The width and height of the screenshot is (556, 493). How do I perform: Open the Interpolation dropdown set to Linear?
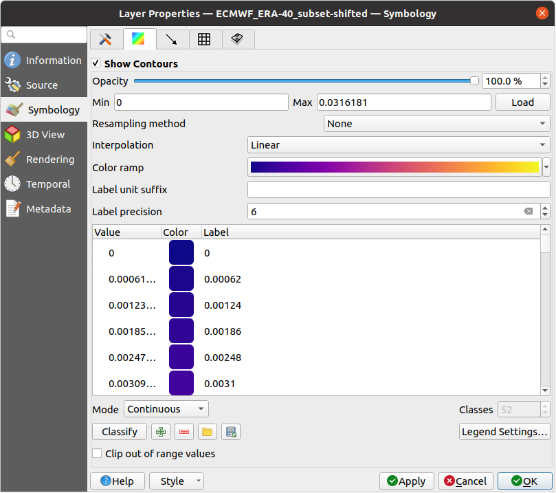click(x=398, y=145)
